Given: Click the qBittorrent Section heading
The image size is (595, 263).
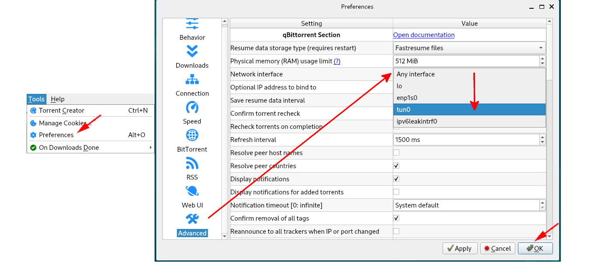Looking at the screenshot, I should pyautogui.click(x=311, y=35).
